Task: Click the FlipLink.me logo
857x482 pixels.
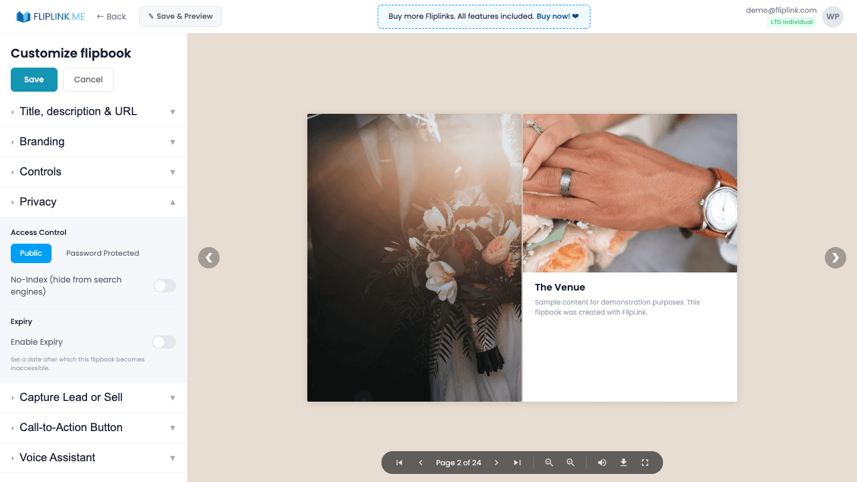Action: click(50, 16)
